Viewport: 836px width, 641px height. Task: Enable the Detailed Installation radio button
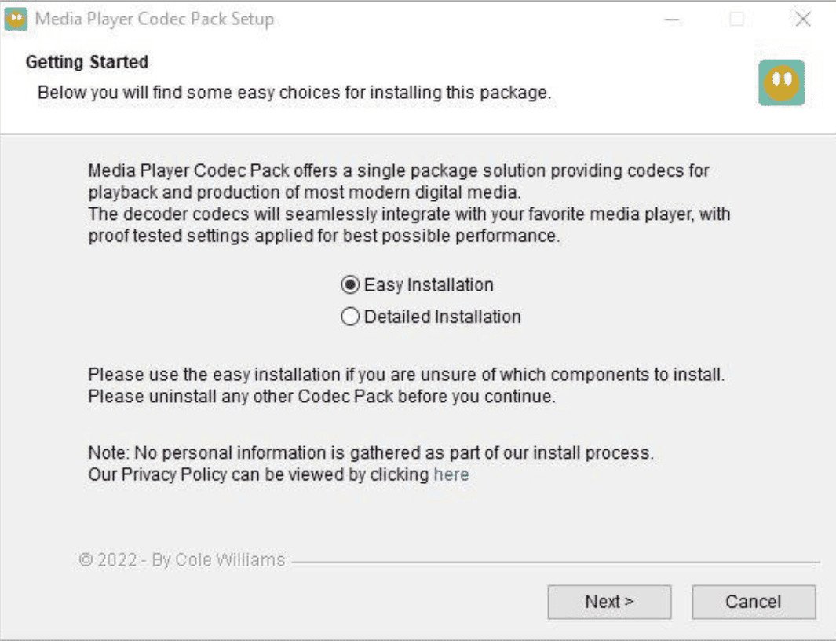(350, 317)
